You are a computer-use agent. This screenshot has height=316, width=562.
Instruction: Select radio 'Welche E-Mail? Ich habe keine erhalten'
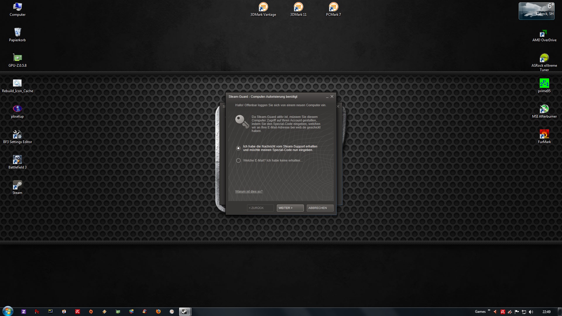point(238,161)
